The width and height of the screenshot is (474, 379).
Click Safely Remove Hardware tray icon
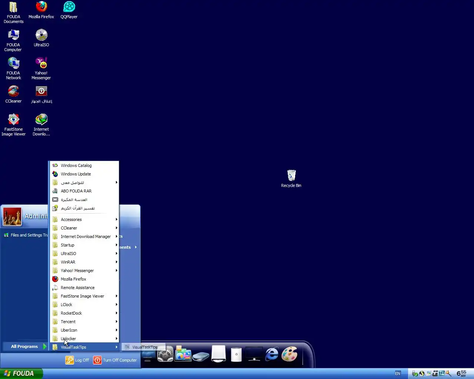tap(415, 374)
